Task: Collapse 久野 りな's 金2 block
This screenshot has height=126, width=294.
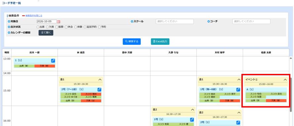Action: click(192, 110)
